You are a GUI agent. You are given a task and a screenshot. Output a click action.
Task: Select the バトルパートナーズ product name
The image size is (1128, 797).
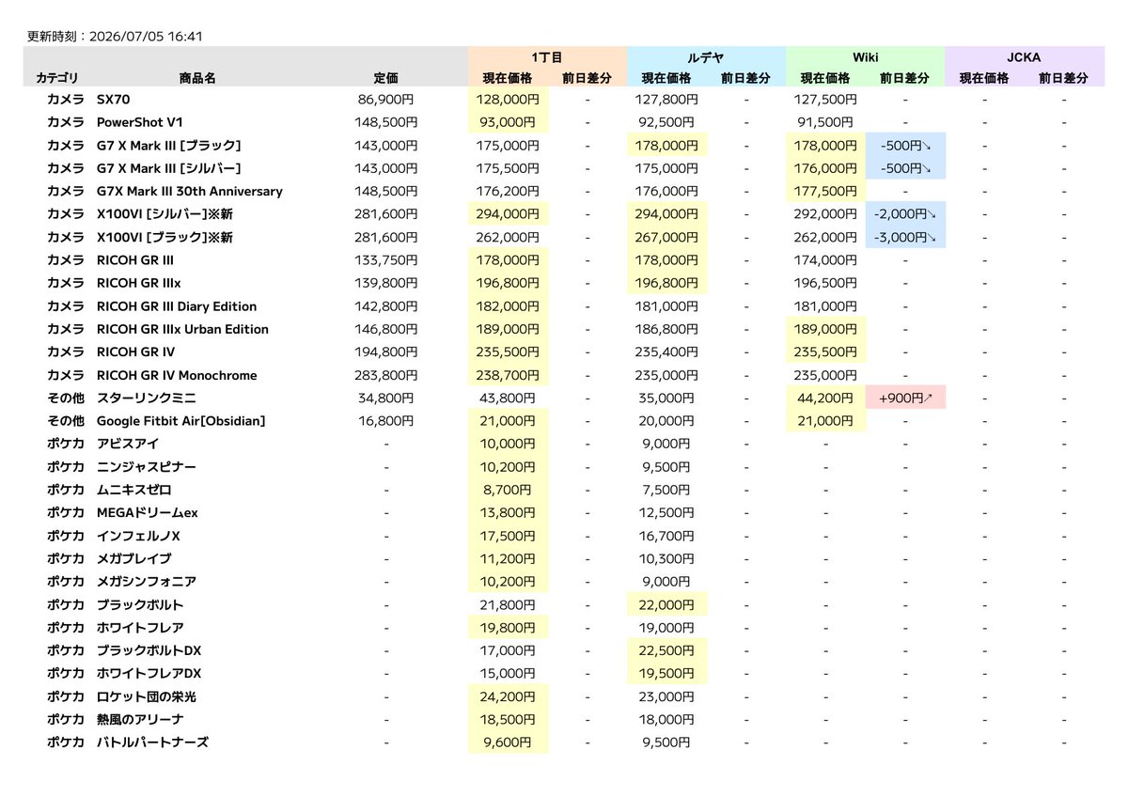(x=152, y=742)
